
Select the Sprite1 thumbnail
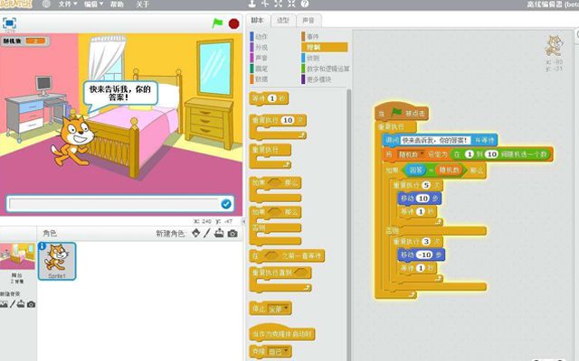[59, 261]
